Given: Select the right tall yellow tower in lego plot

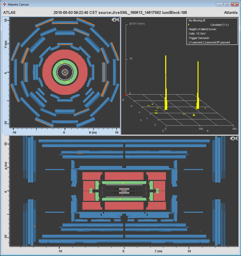Looking at the screenshot, I should pos(198,85).
